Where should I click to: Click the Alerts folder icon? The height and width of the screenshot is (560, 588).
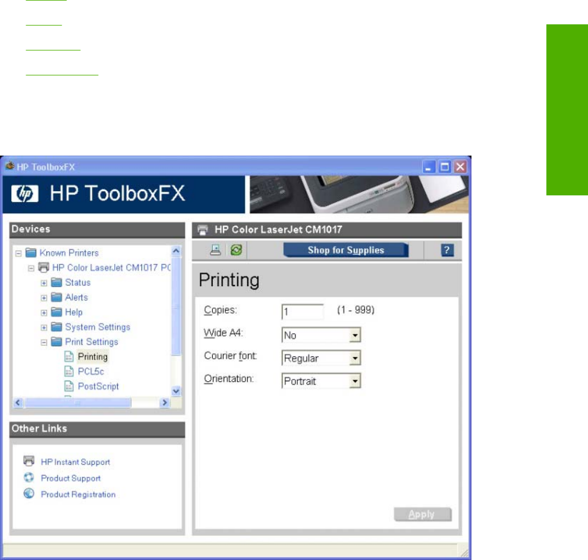click(56, 298)
